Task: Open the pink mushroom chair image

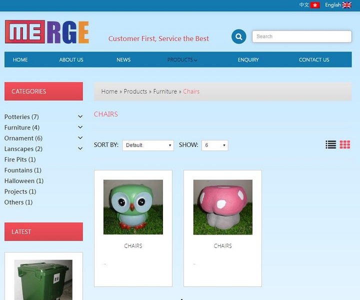Action: tap(222, 207)
